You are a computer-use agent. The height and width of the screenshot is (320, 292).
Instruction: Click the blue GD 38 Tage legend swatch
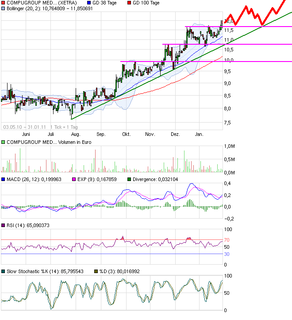pyautogui.click(x=89, y=3)
